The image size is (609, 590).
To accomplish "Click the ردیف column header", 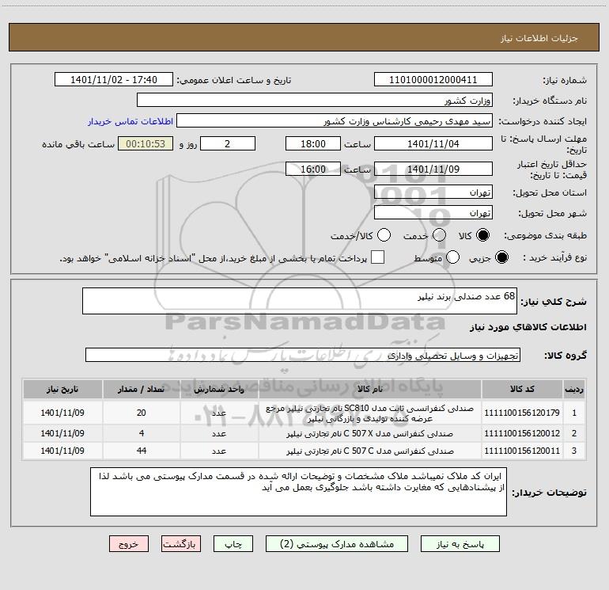I will [x=574, y=390].
